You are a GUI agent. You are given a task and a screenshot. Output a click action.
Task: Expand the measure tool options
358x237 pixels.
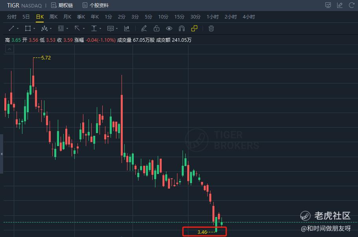click(100, 29)
